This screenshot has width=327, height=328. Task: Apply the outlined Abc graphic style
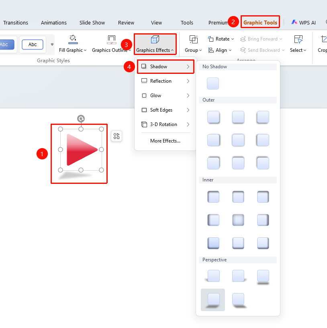pyautogui.click(x=33, y=44)
